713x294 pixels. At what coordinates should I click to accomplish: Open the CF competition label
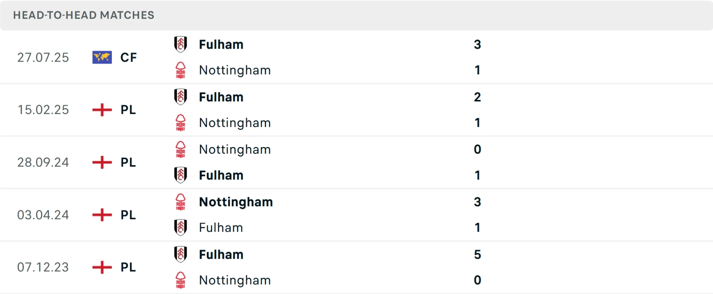coord(128,57)
